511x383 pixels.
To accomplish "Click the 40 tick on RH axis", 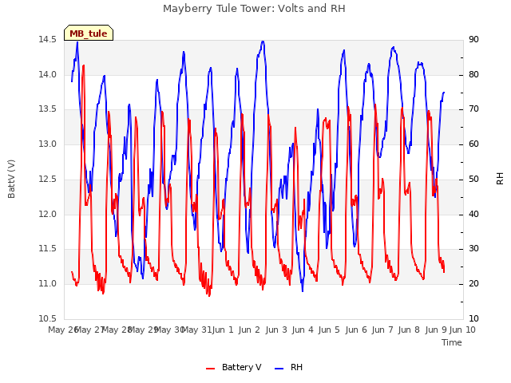I will tap(473, 214).
